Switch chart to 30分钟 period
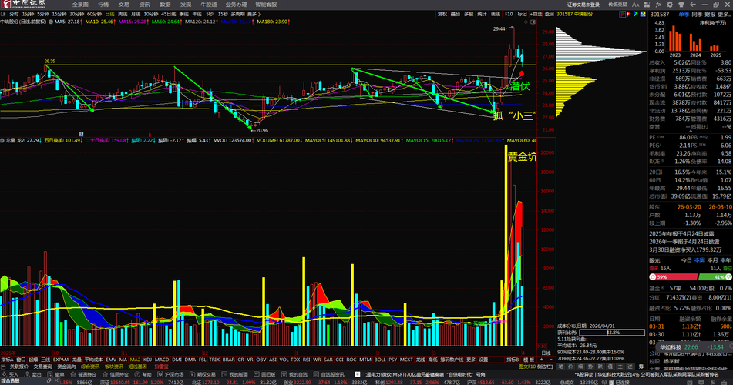 click(x=76, y=14)
